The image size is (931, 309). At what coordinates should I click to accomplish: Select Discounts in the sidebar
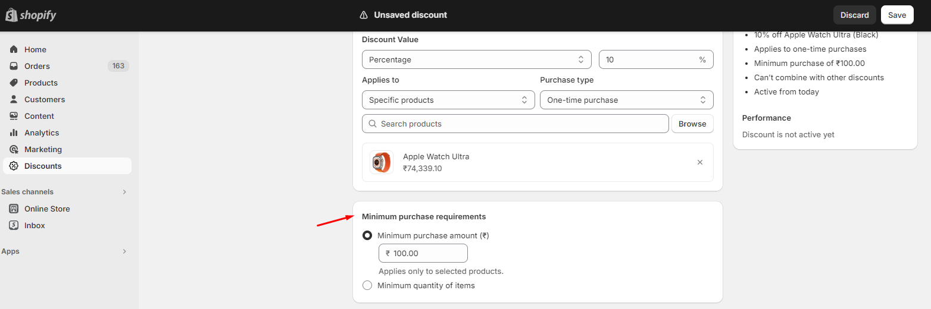(x=67, y=166)
